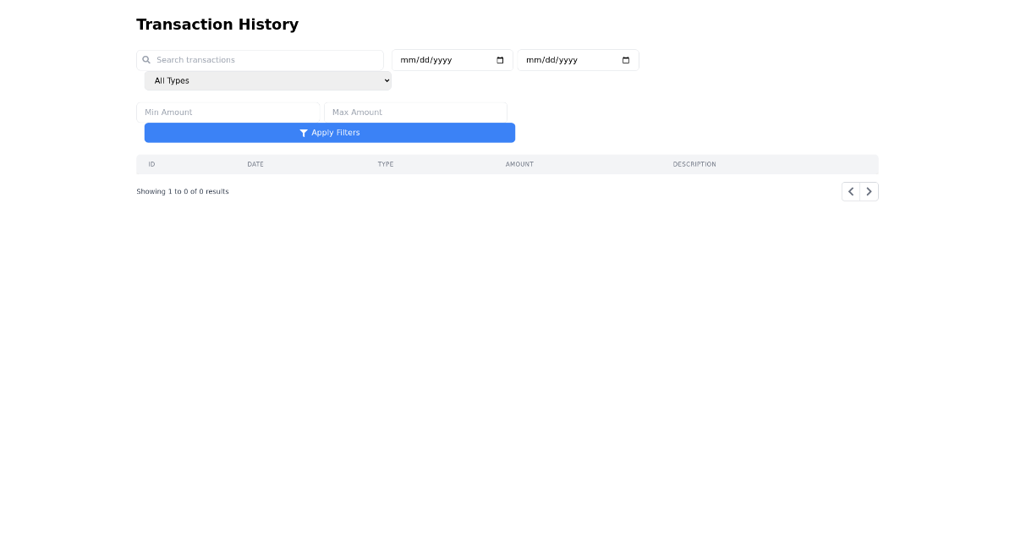Open the end date calendar picker icon
Screen dimensions: 1015x533
625,59
